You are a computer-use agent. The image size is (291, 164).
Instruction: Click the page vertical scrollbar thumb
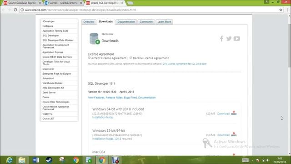coord(289,46)
